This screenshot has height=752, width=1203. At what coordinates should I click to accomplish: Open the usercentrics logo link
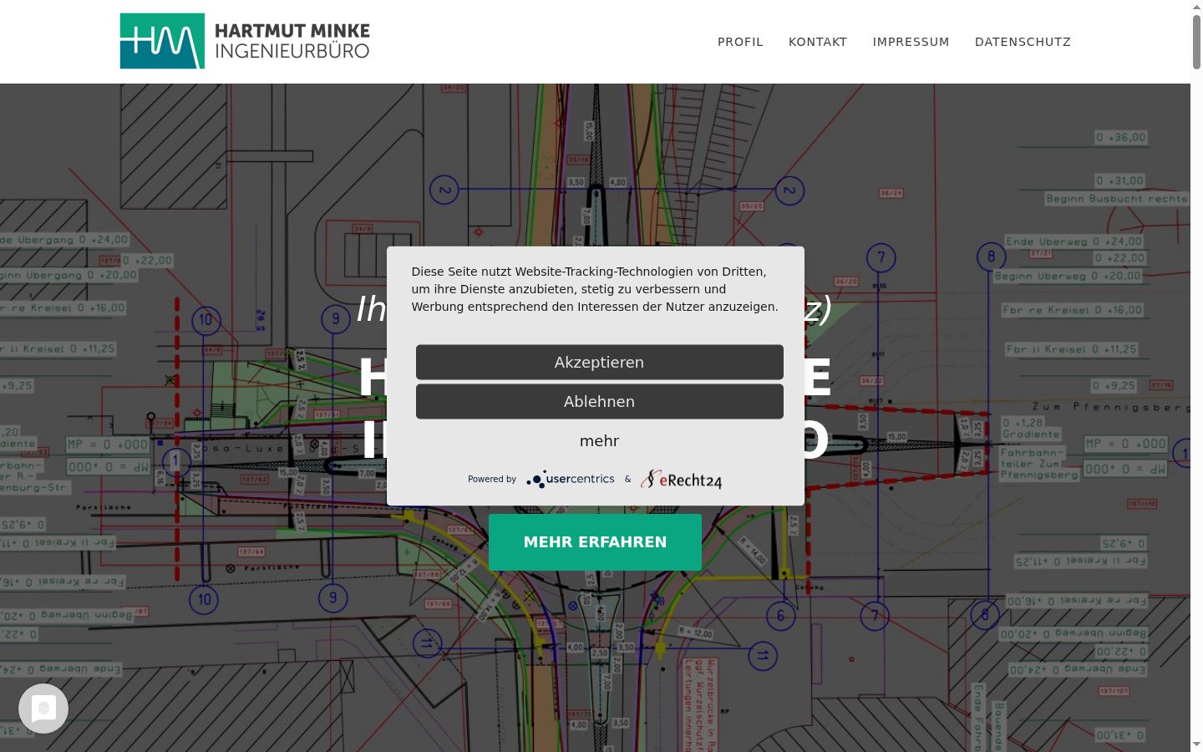click(x=571, y=479)
